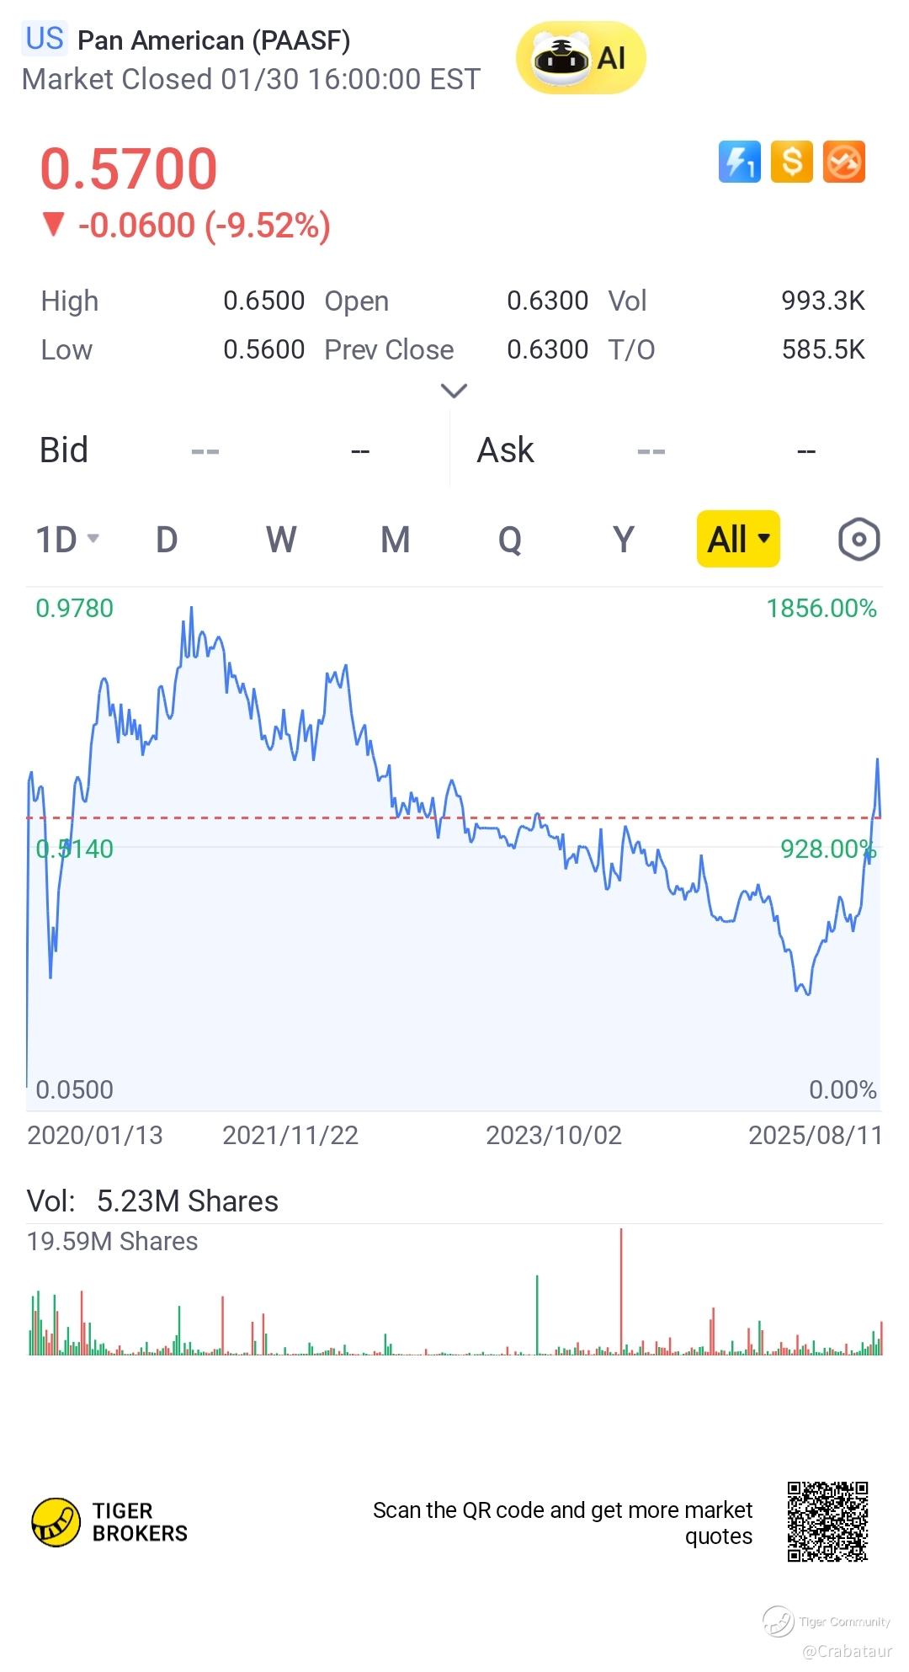Tap the QR code image
This screenshot has height=1672, width=909.
point(827,1522)
